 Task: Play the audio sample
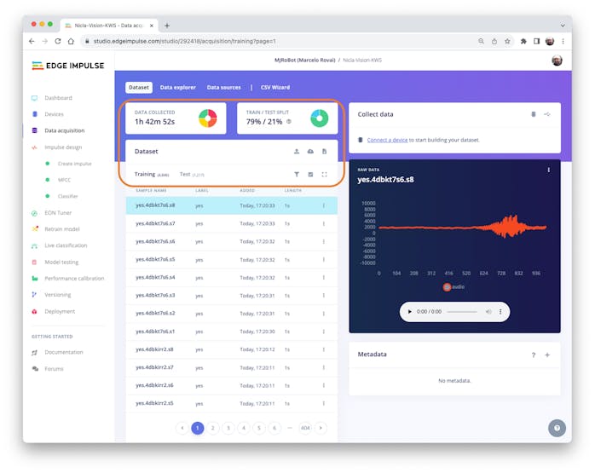point(409,312)
